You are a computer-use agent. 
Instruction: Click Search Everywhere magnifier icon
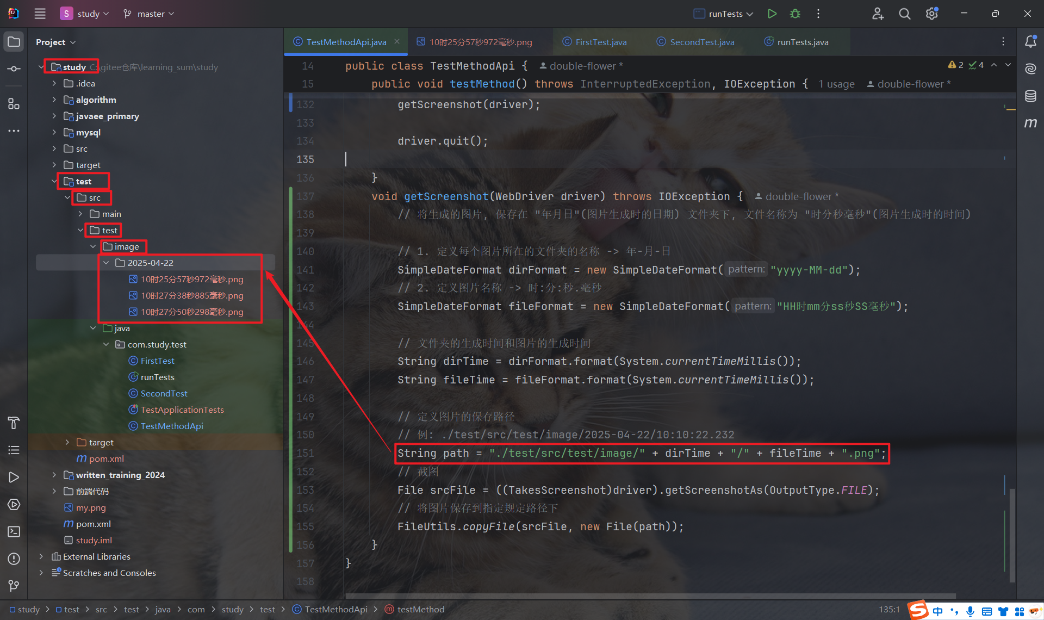(x=904, y=14)
